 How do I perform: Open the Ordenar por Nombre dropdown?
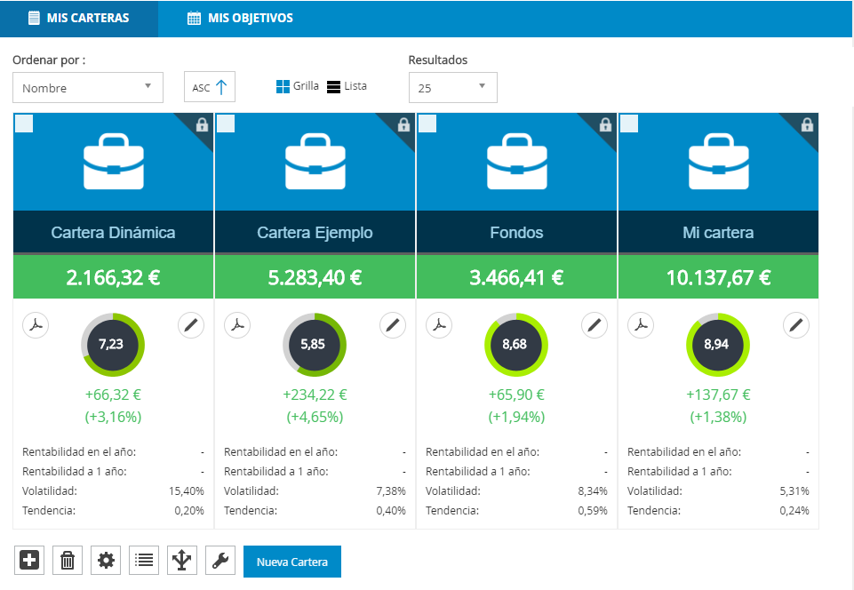[87, 88]
